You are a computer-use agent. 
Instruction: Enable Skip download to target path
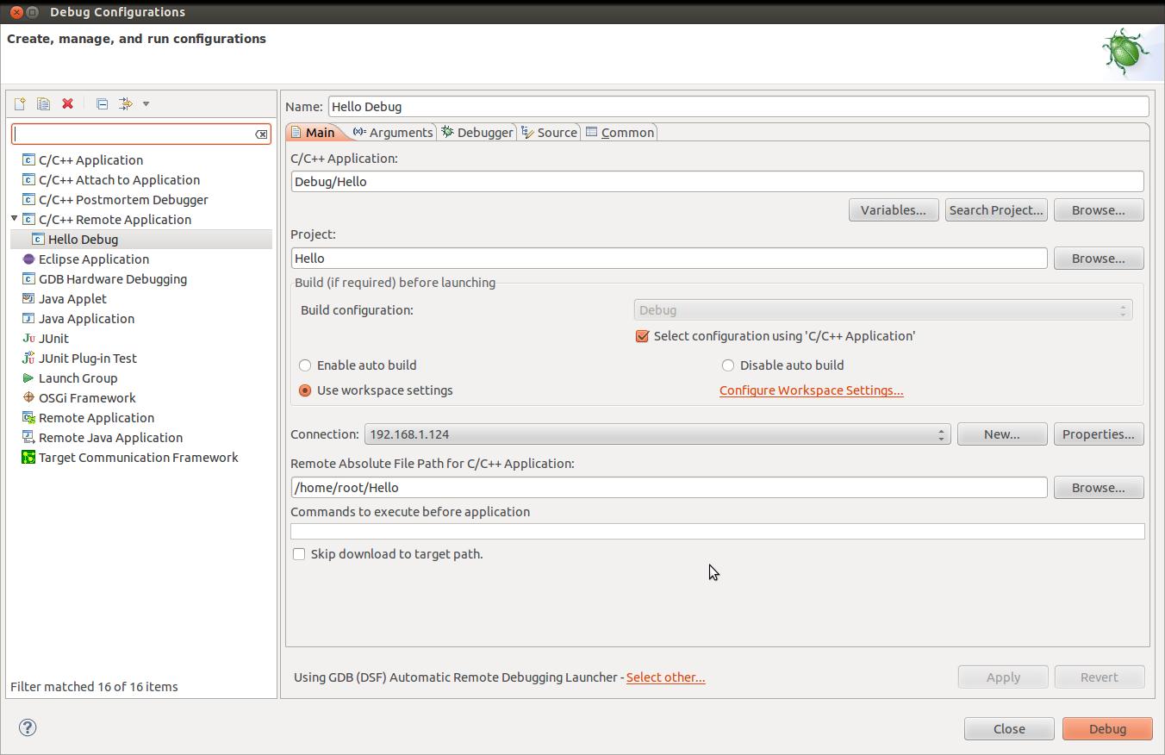coord(299,554)
